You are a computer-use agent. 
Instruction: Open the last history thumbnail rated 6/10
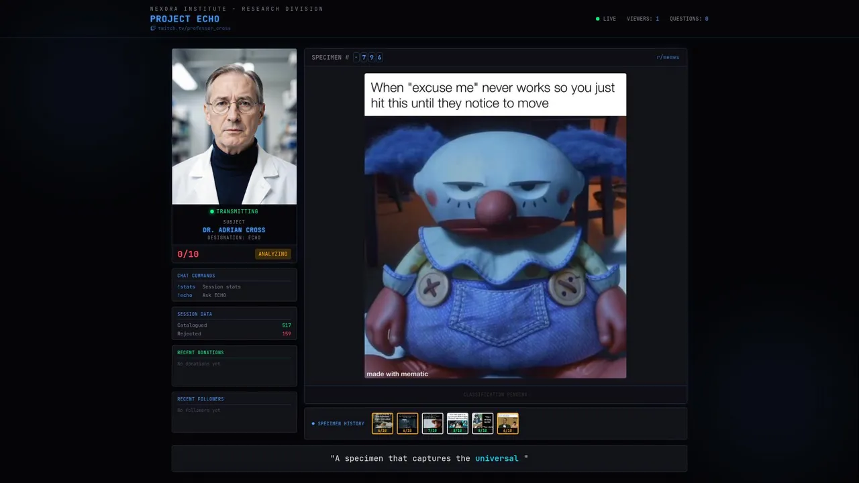click(508, 423)
